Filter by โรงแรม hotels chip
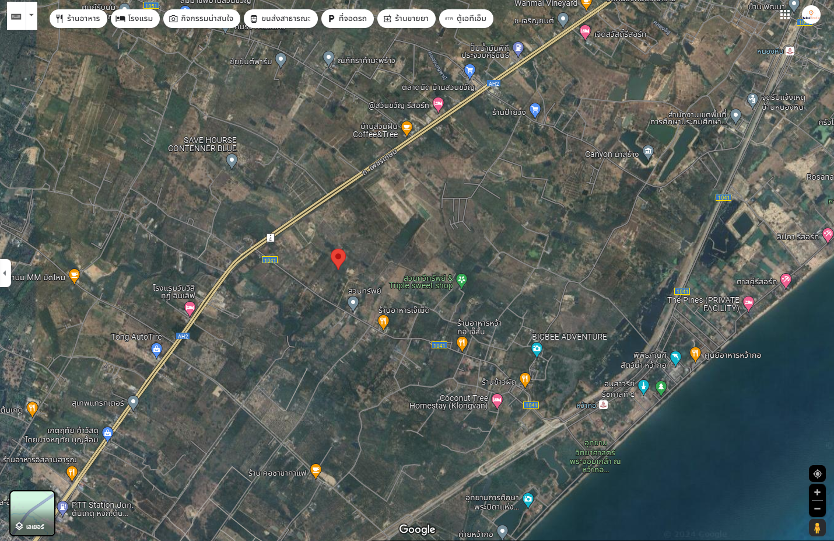Screen dimensions: 834x541 click(135, 19)
